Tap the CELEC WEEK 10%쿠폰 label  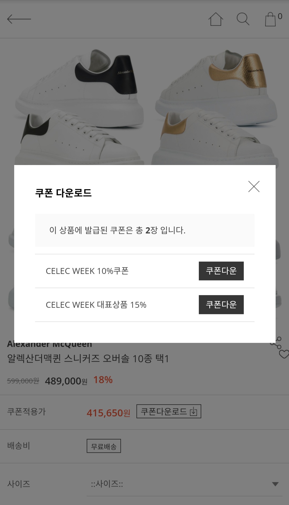pos(87,271)
